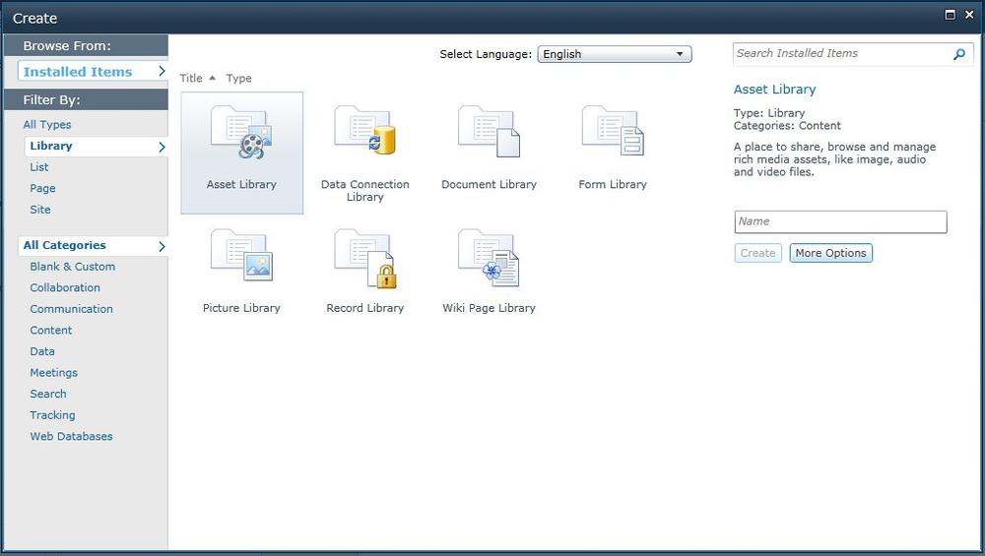Click the Search Installed Items box
Screen dimensions: 985x556
pos(842,54)
